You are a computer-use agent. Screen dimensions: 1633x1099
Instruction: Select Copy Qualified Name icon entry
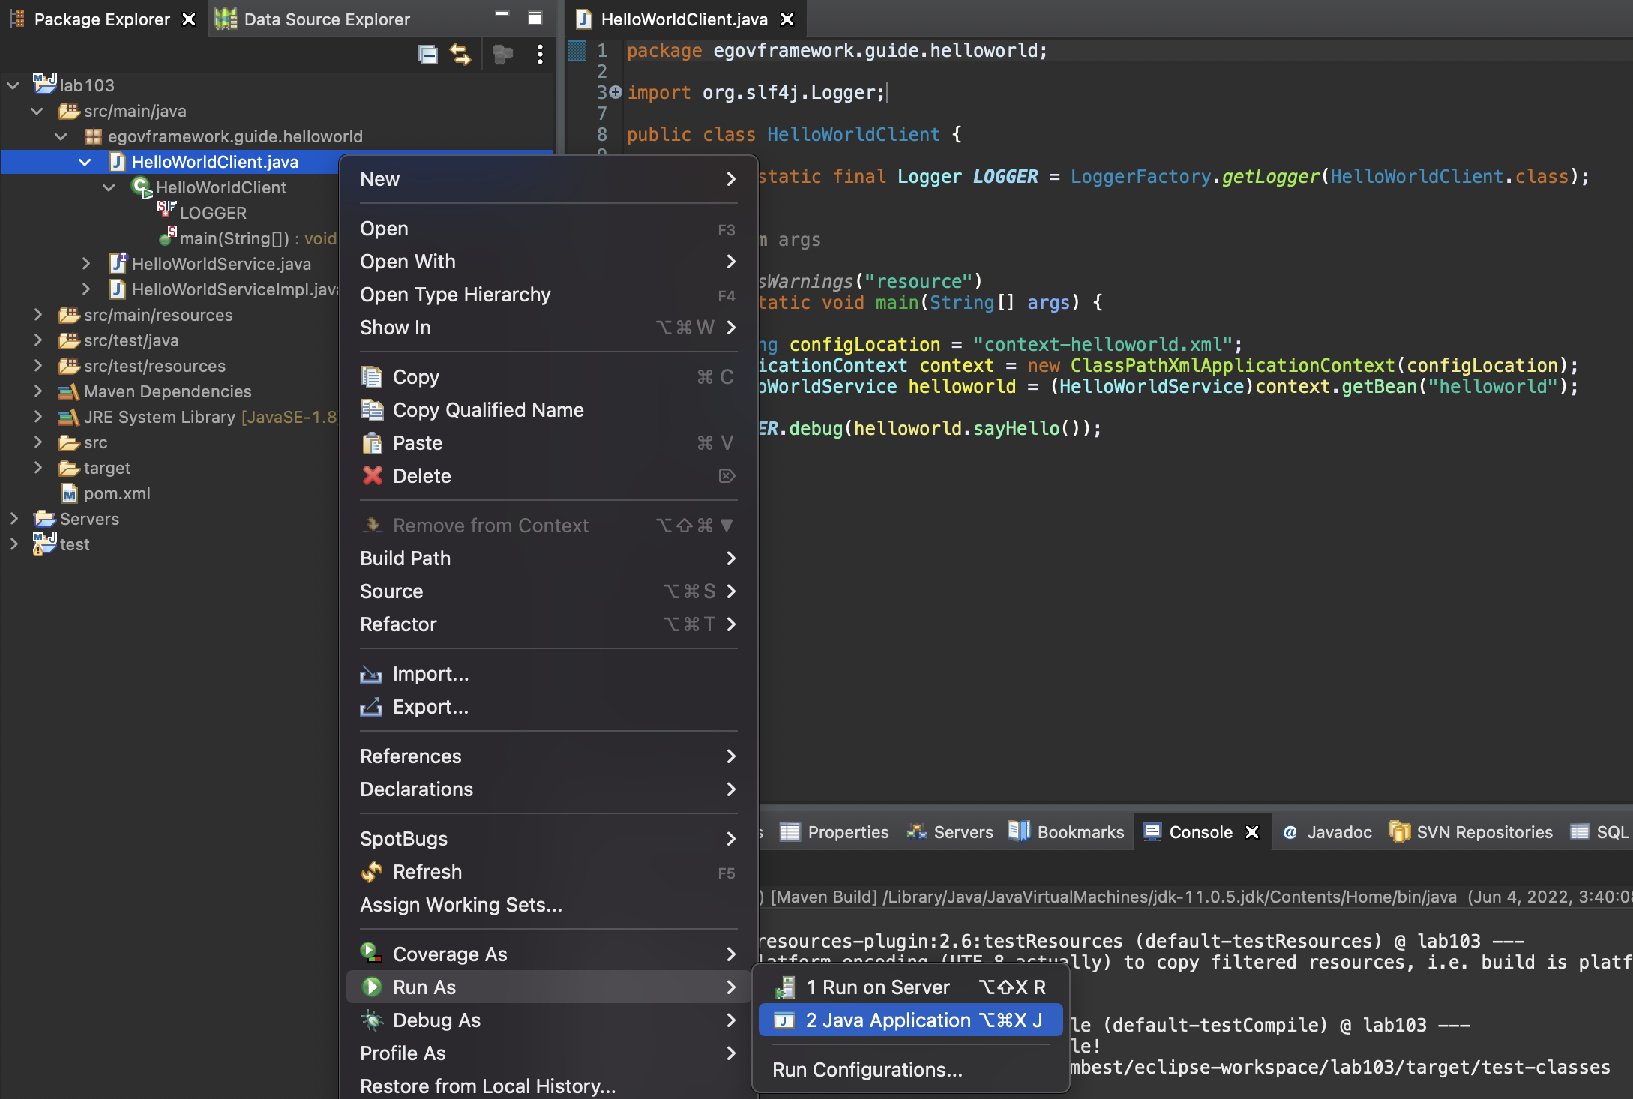(x=373, y=410)
